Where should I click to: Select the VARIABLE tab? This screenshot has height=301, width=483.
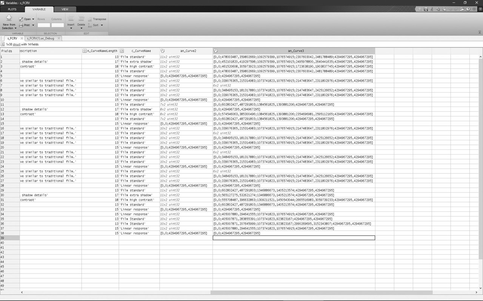tap(39, 9)
